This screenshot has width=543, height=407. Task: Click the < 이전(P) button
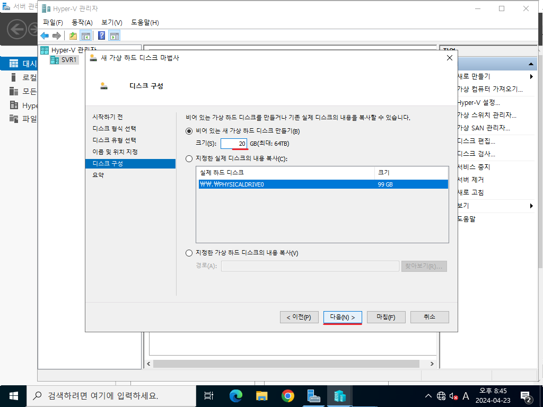click(299, 317)
